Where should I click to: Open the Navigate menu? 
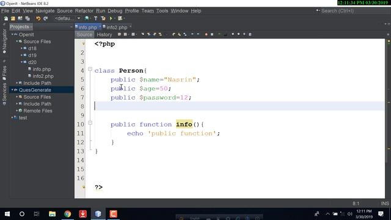pos(45,11)
